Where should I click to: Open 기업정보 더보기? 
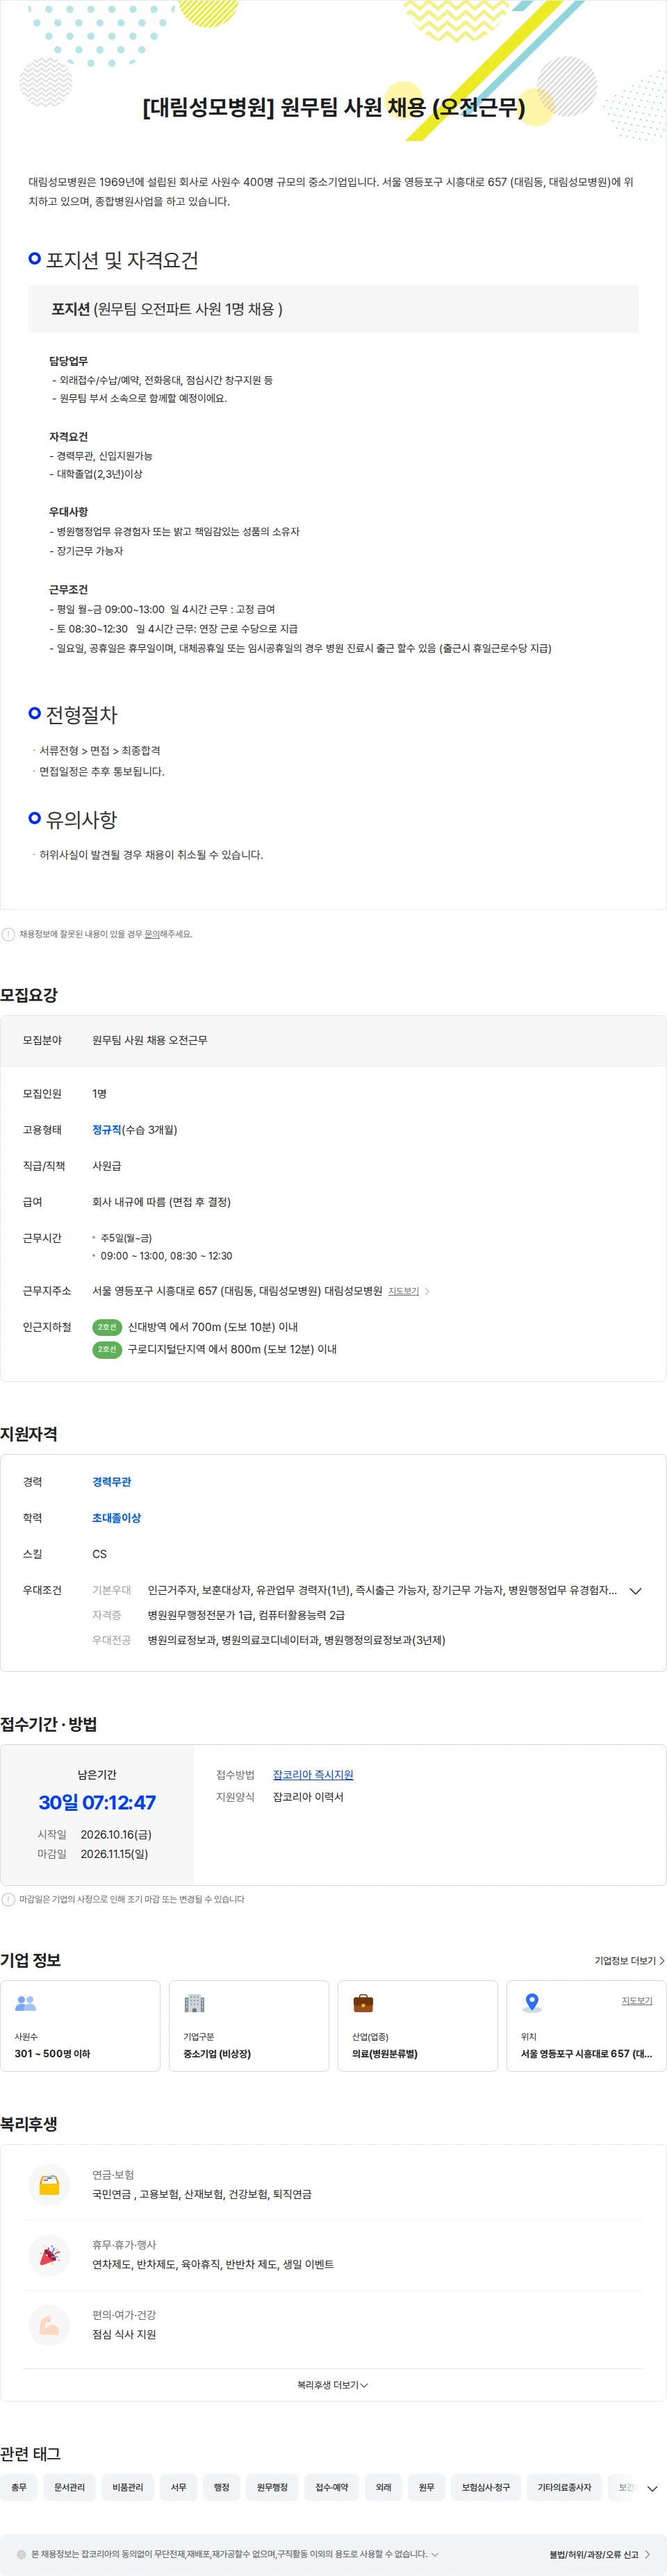point(629,1960)
